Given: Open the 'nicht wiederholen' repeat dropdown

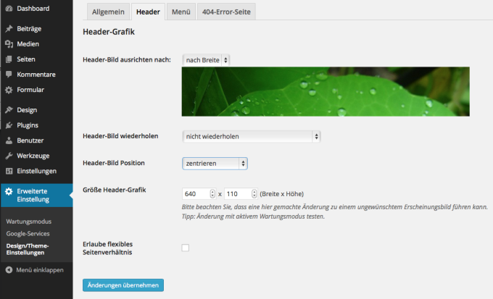Looking at the screenshot, I should 252,136.
